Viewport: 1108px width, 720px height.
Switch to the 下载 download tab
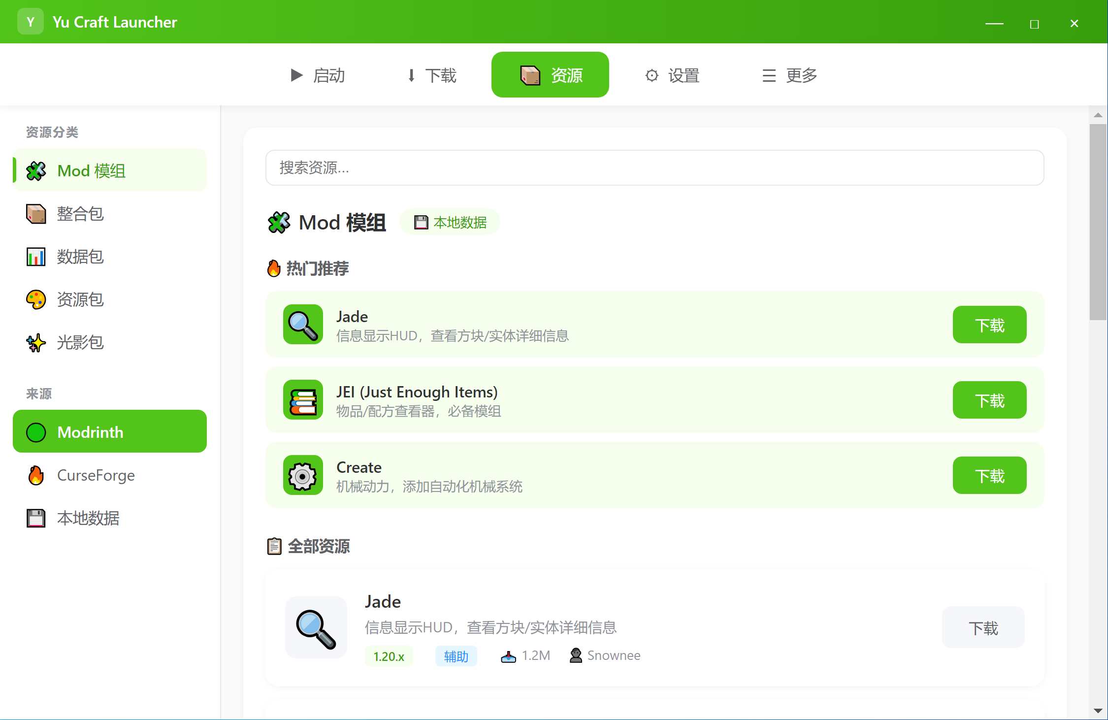(431, 75)
